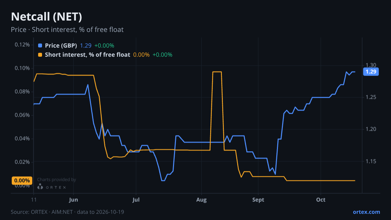
Task: Click the chart subtitle under the Netcall title
Action: 67,30
